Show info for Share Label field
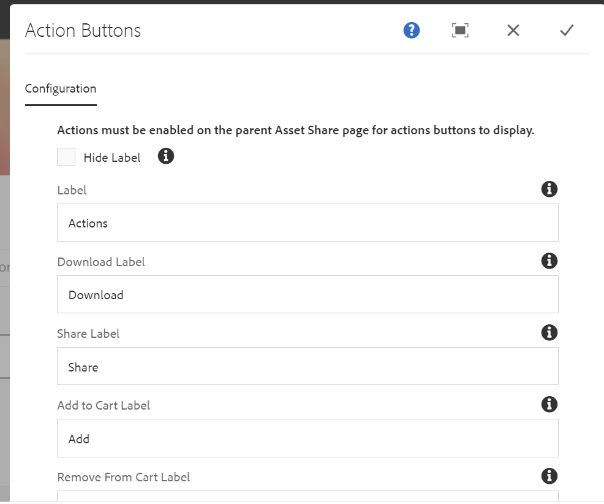This screenshot has width=604, height=504. [x=549, y=332]
